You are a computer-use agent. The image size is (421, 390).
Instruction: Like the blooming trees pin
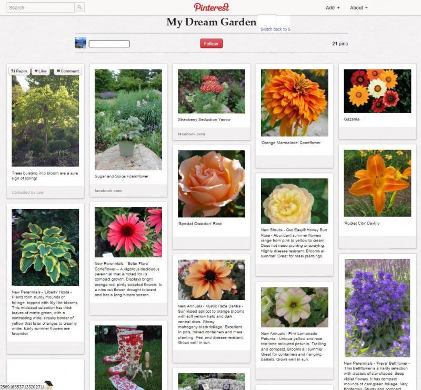tap(41, 71)
